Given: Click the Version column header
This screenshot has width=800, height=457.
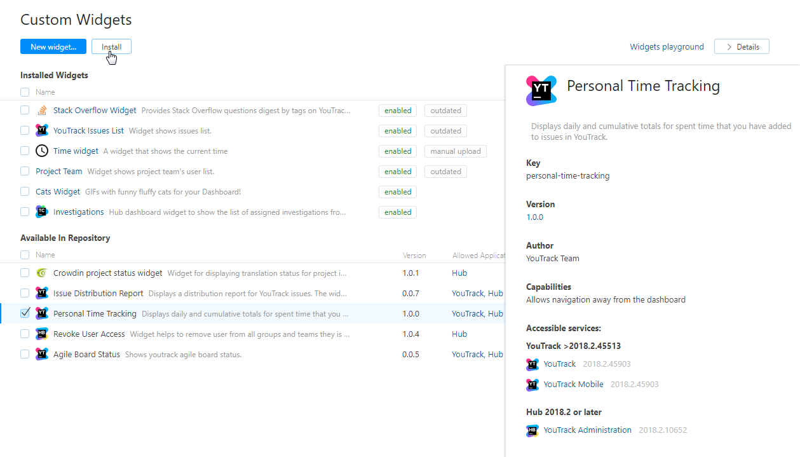Looking at the screenshot, I should tap(414, 256).
